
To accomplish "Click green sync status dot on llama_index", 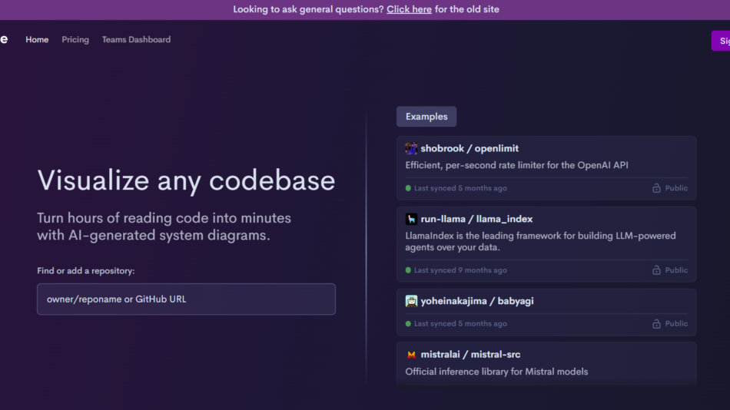I will click(x=409, y=270).
